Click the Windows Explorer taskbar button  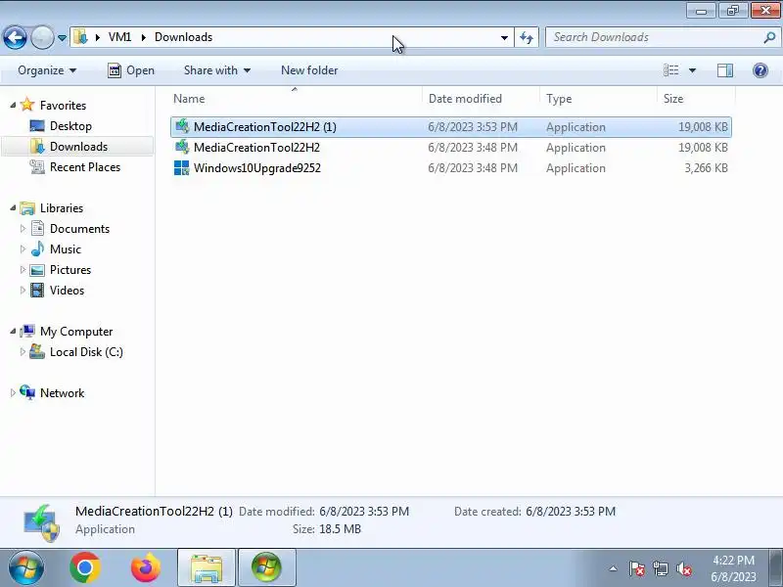coord(207,567)
